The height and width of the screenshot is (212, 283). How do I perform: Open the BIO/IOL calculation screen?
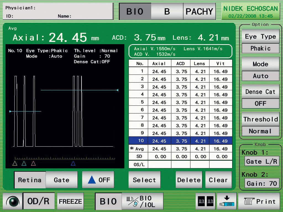coord(143,201)
